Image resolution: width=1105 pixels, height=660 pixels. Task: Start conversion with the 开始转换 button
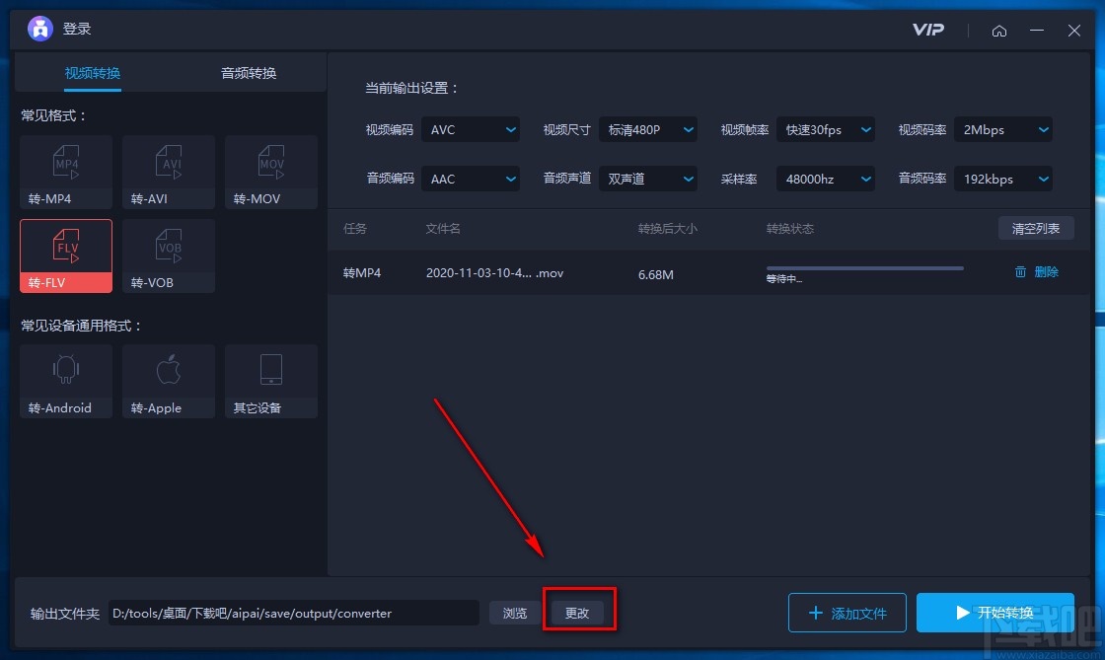(x=995, y=613)
